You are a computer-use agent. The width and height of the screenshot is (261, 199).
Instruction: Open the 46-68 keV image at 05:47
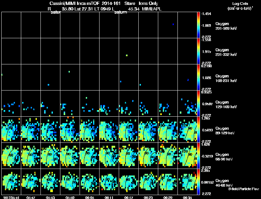click(x=31, y=182)
